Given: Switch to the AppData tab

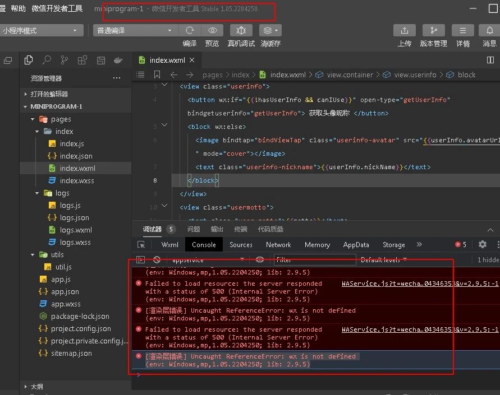Looking at the screenshot, I should click(x=356, y=244).
